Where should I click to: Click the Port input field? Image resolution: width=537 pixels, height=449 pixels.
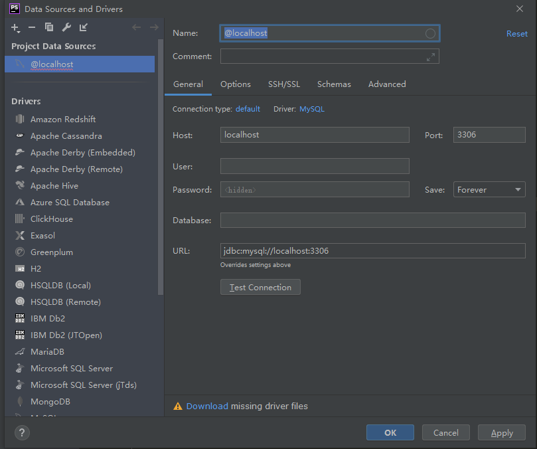coord(489,135)
